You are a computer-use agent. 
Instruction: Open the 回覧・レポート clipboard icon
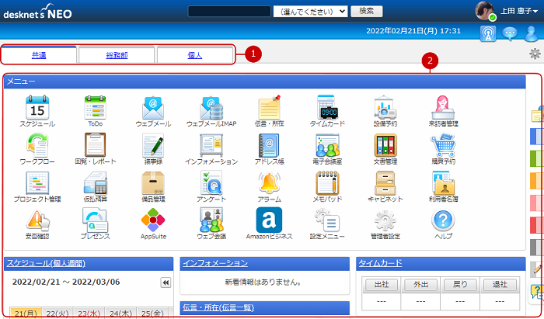coord(95,145)
